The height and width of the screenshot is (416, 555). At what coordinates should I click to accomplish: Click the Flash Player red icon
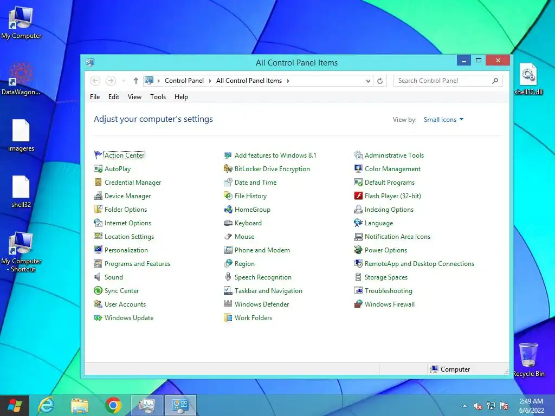pos(358,196)
